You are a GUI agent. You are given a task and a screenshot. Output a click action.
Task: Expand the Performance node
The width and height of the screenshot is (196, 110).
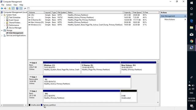5,25
